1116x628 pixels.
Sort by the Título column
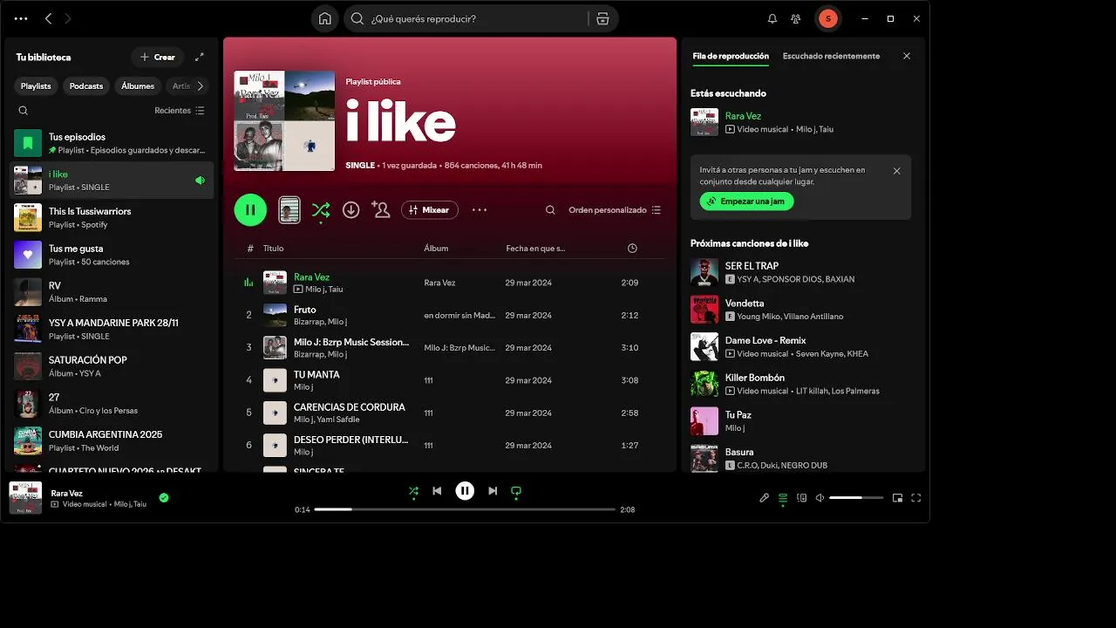(274, 249)
